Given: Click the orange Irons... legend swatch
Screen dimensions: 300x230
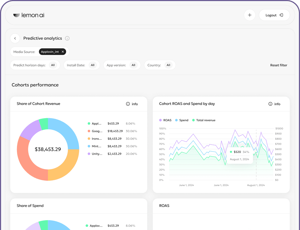Looking at the screenshot, I should pos(89,139).
